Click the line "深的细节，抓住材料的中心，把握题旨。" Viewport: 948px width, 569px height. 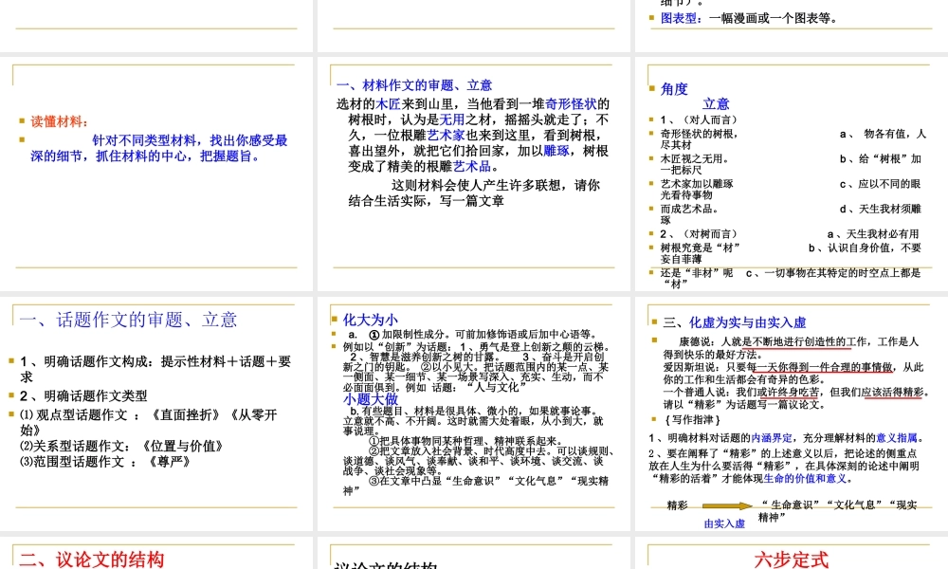pos(144,156)
